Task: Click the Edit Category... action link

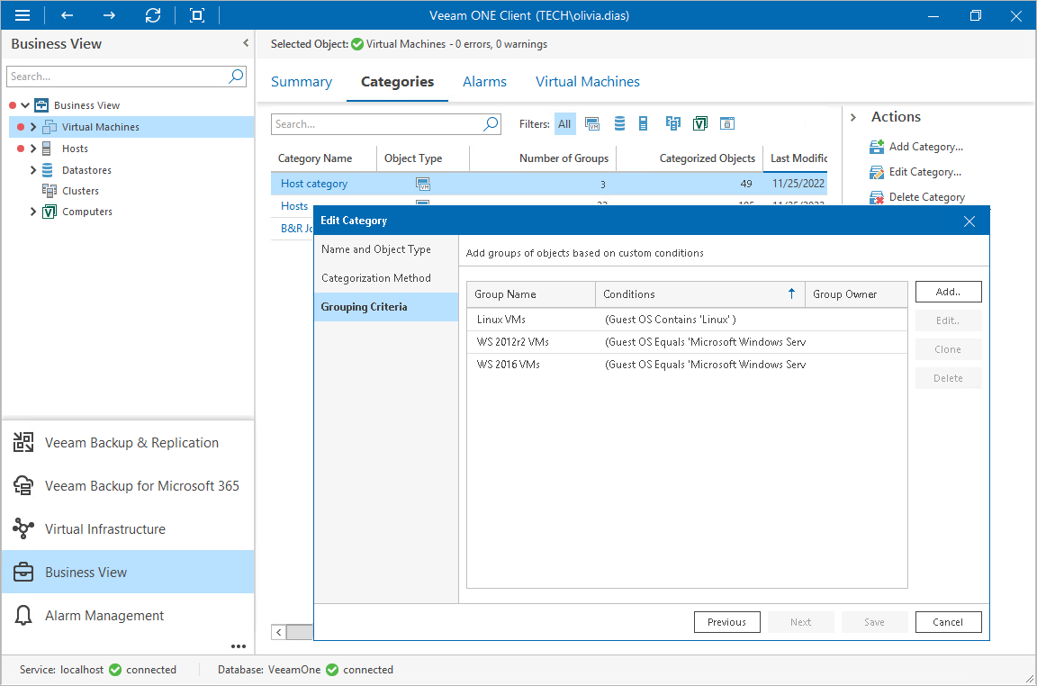Action: [925, 172]
